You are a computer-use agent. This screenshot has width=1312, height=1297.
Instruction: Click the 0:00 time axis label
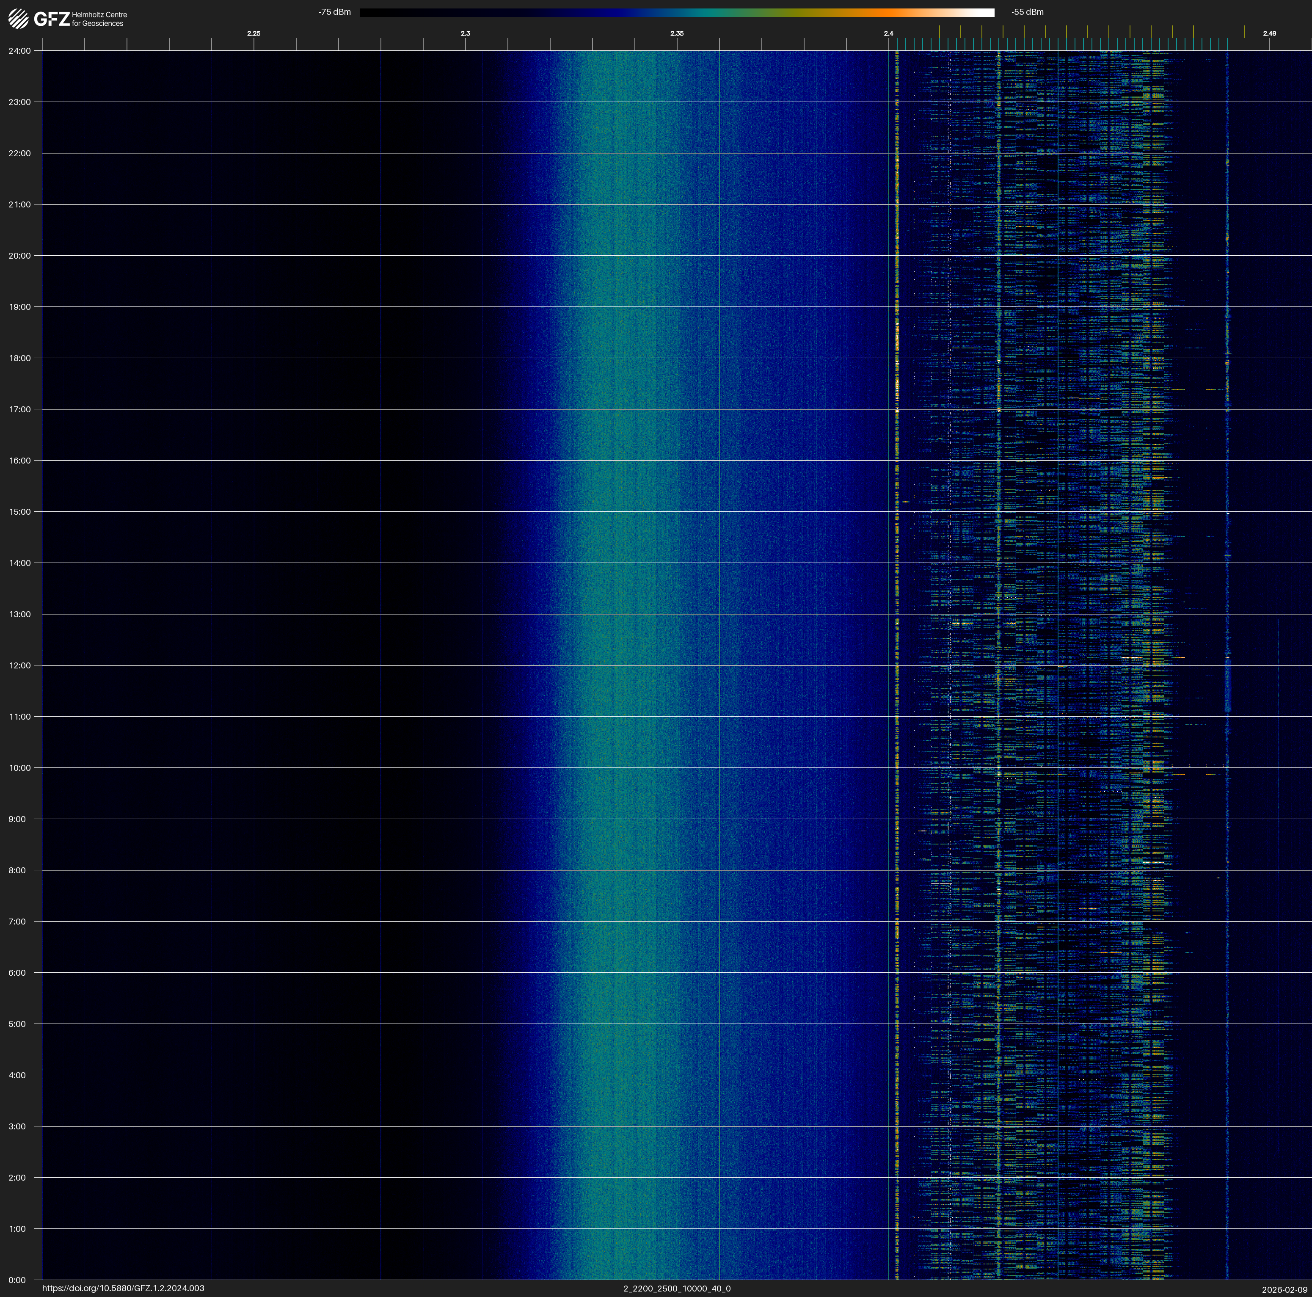coord(17,1280)
